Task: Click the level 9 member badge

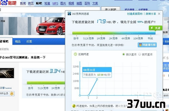Action: (x=12, y=93)
